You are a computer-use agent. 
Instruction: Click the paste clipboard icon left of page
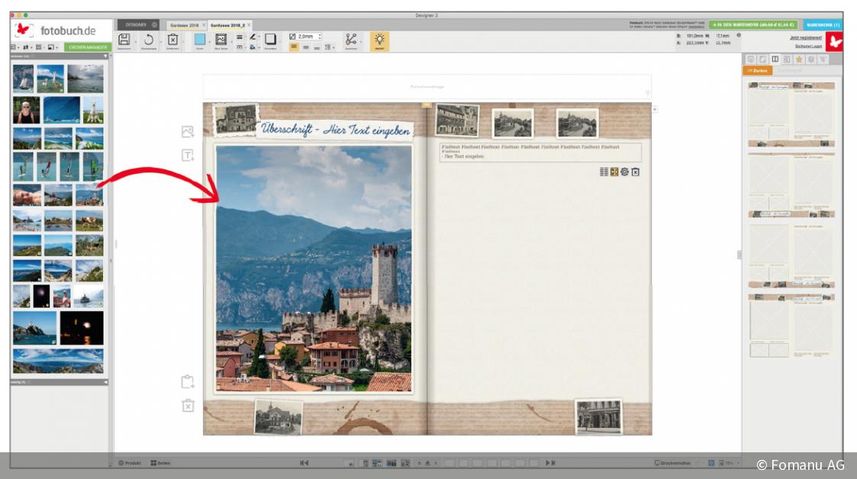coord(188,381)
